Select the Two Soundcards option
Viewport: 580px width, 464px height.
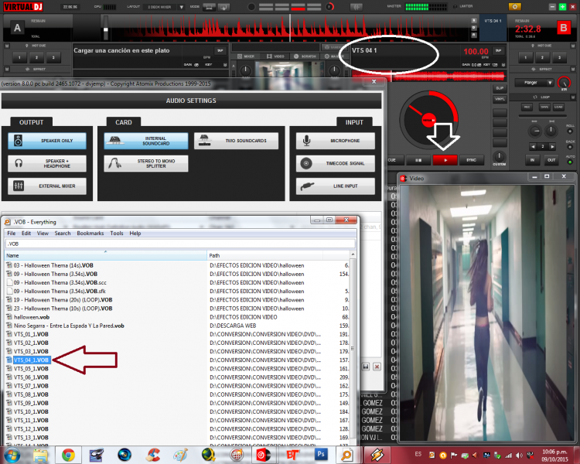tap(236, 141)
